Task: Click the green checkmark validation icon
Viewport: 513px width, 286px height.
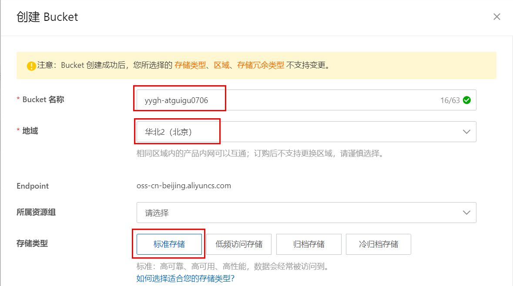Action: 467,100
